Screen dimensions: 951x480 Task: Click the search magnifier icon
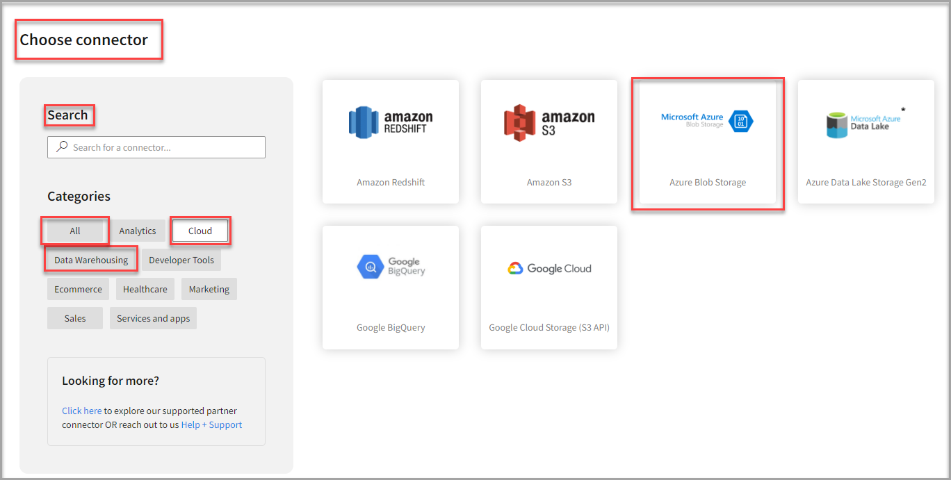(63, 147)
